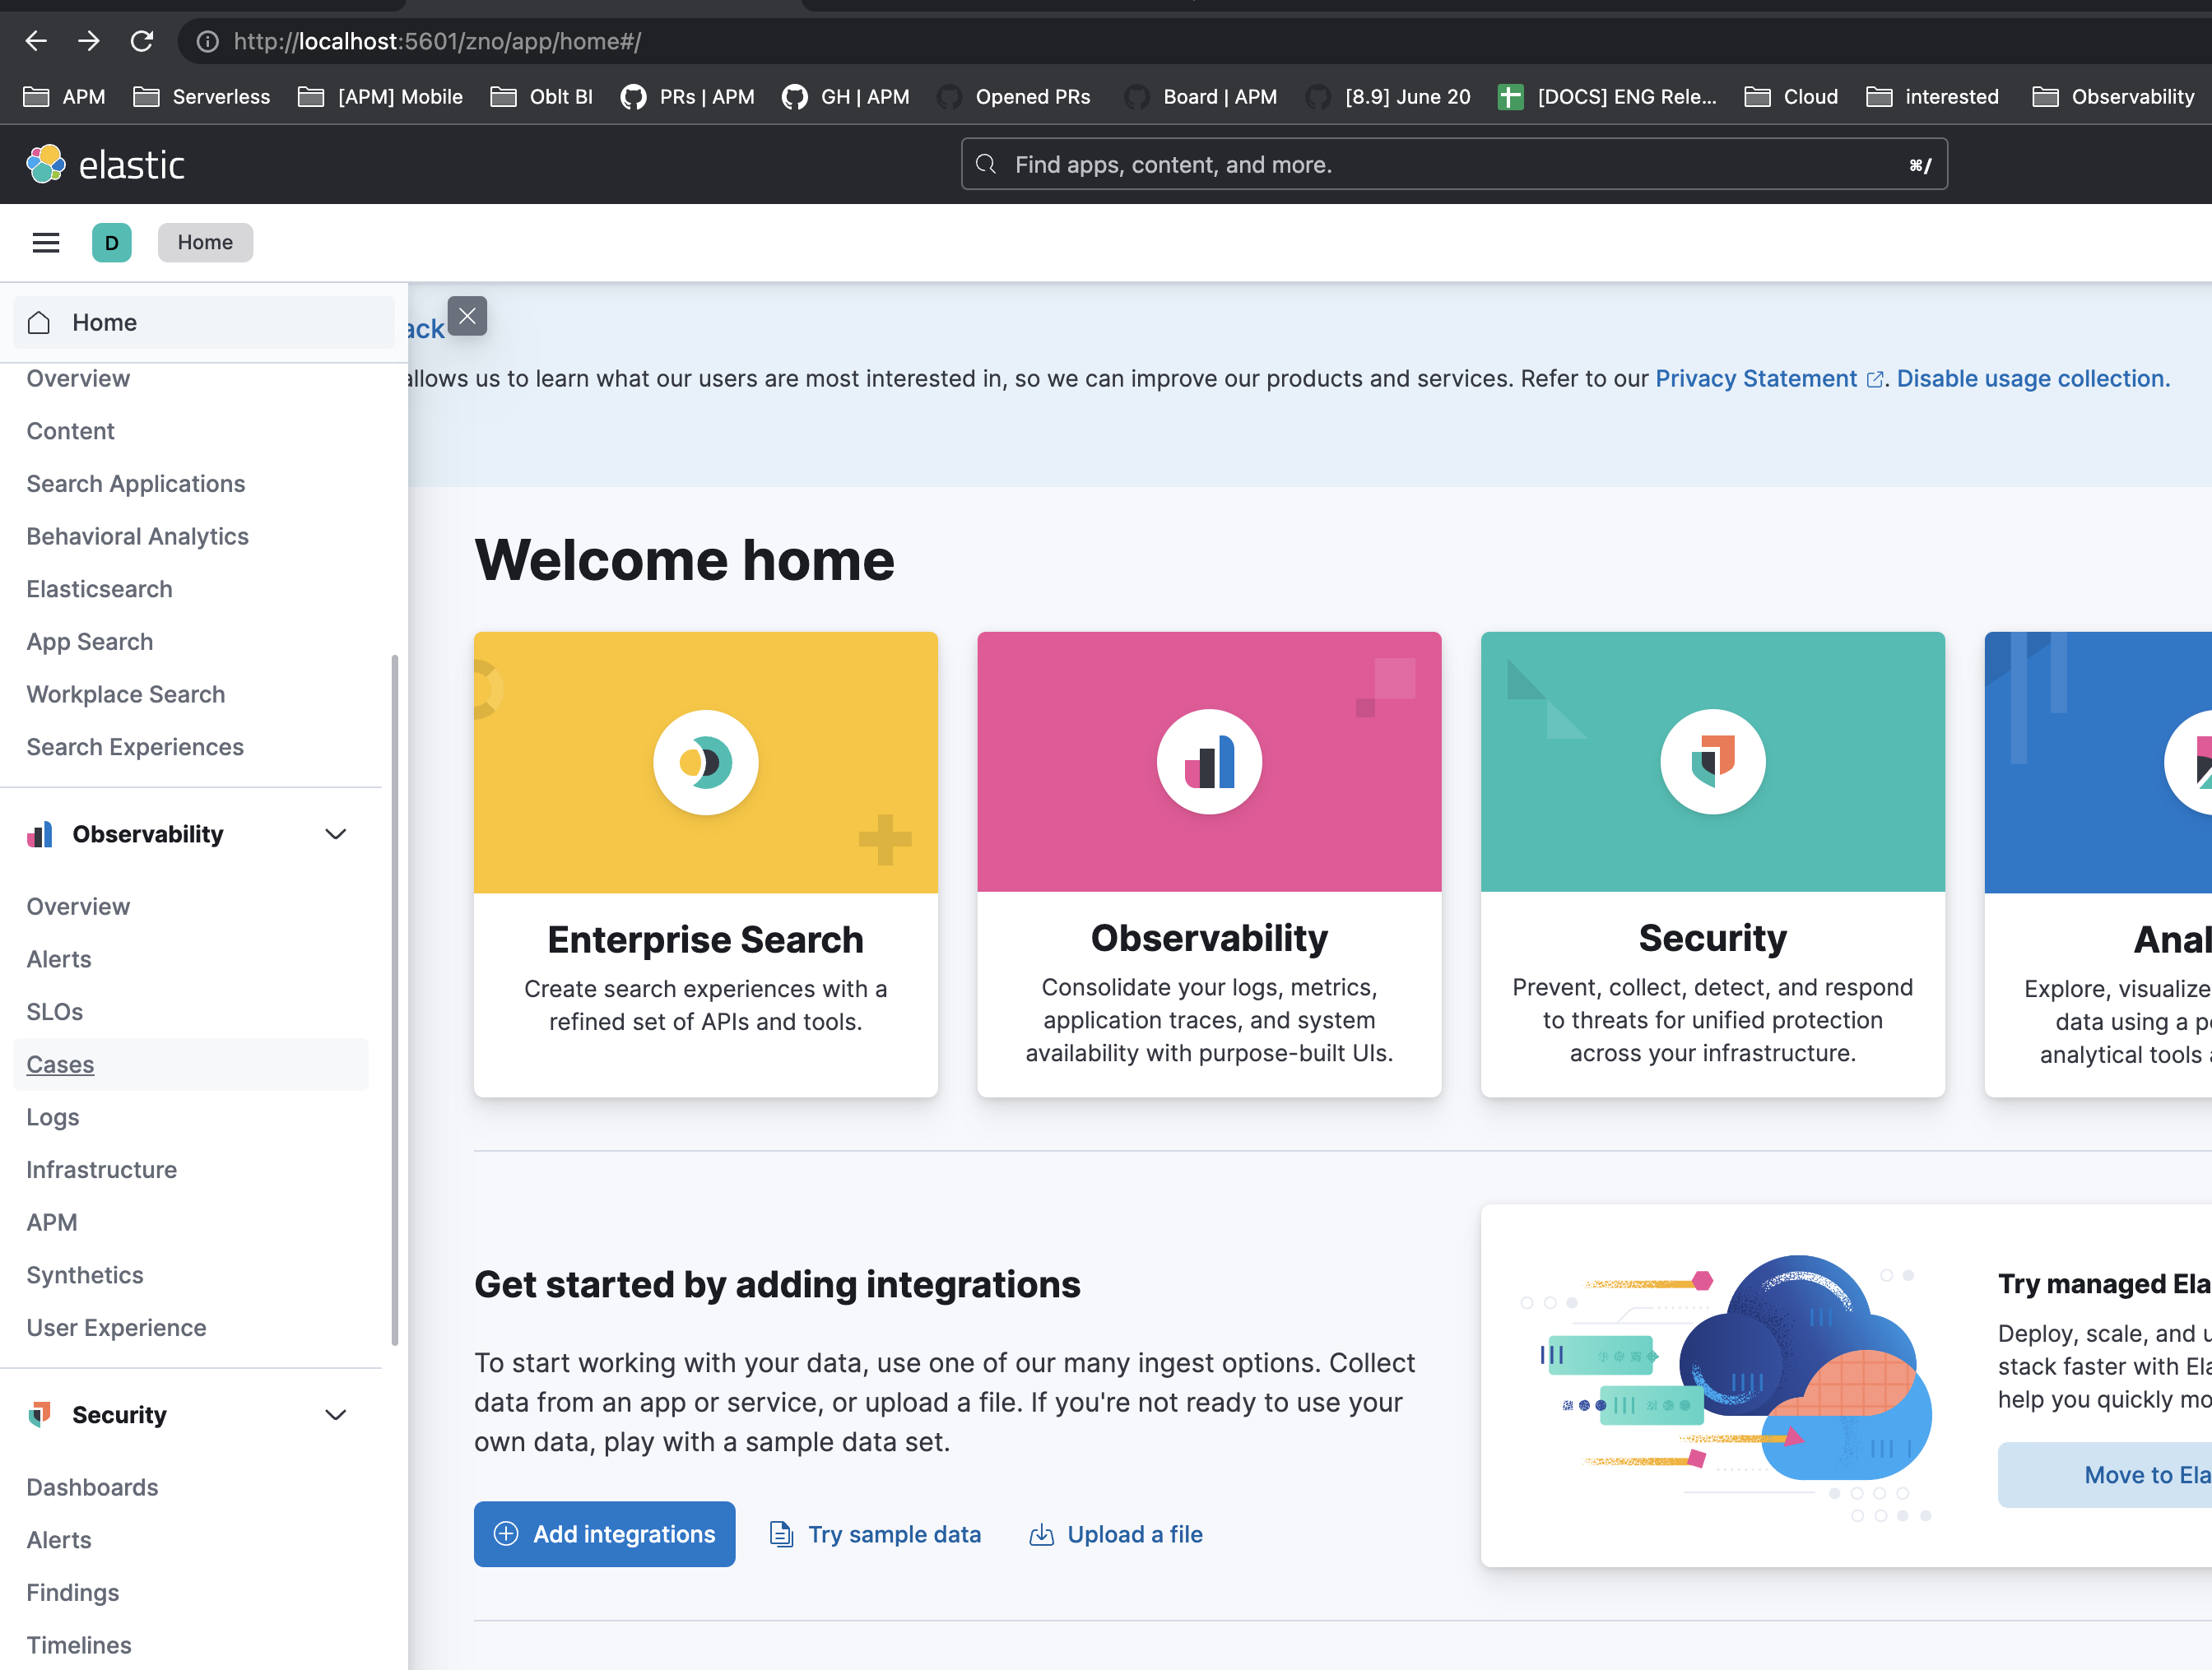Screen dimensions: 2212x1670
Task: Navigate to APM in the sidebar
Action: coord(51,1222)
